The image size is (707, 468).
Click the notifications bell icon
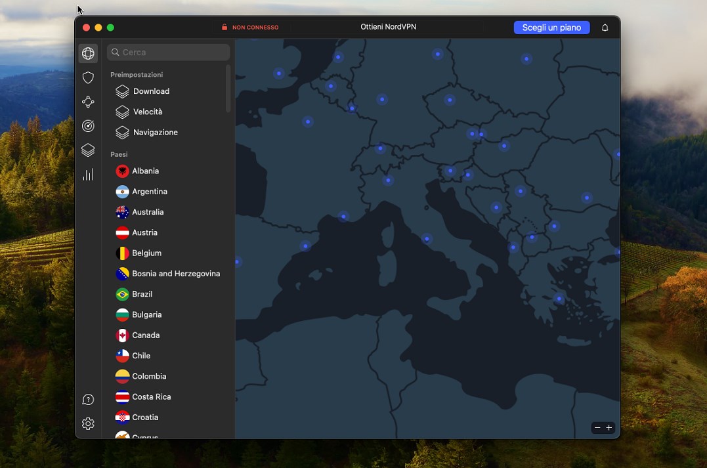pos(605,28)
